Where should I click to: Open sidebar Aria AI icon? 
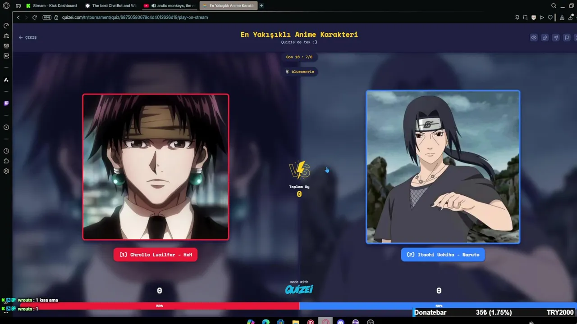click(x=6, y=80)
